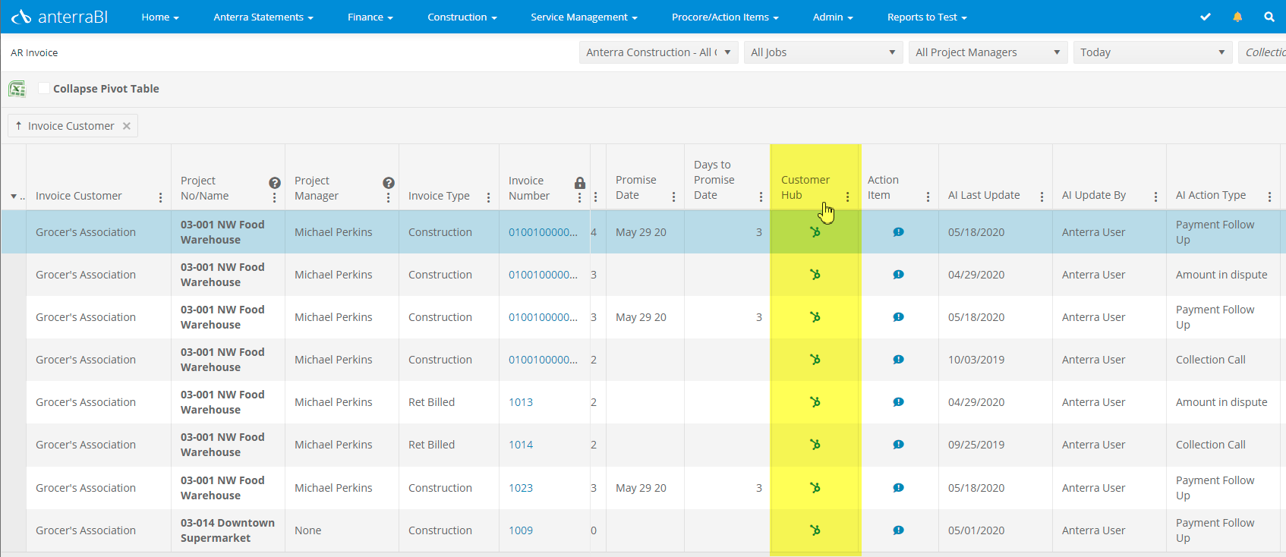Open the Today date filter dropdown

[x=1152, y=52]
